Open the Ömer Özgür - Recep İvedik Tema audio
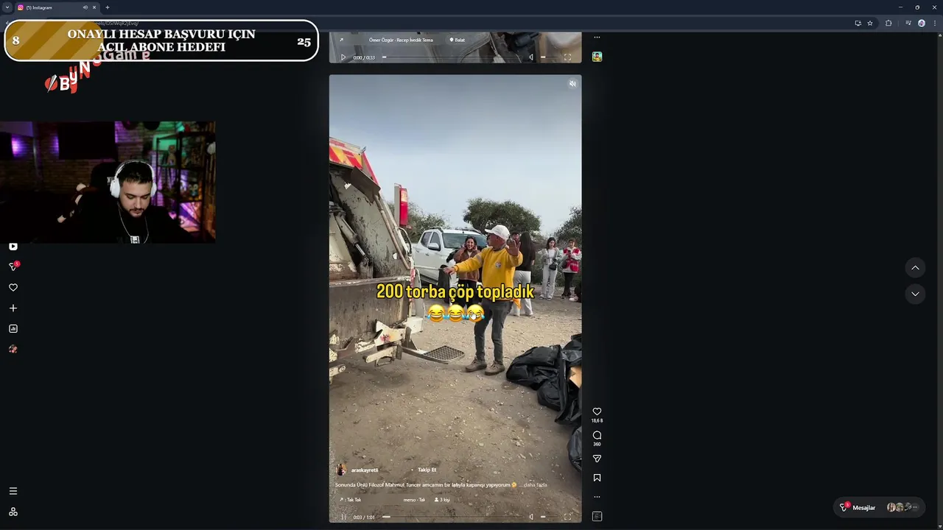 tap(401, 40)
